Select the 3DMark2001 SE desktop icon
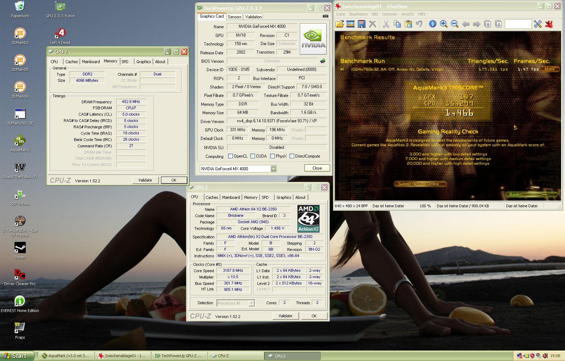Viewport: 565px width, 361px height. (x=20, y=116)
